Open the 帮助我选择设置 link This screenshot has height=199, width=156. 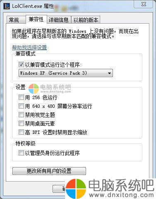pyautogui.click(x=29, y=48)
